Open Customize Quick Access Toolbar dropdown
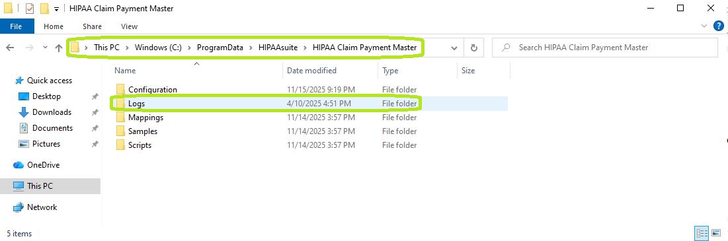Viewport: 728px width, 241px height. tap(57, 9)
